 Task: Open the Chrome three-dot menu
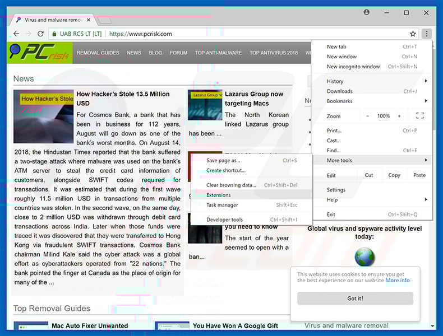point(427,34)
